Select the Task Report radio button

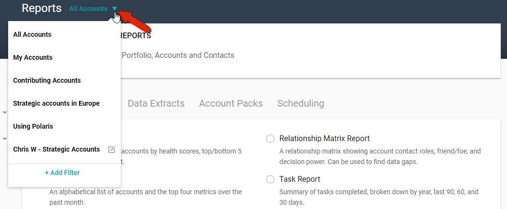pyautogui.click(x=270, y=179)
